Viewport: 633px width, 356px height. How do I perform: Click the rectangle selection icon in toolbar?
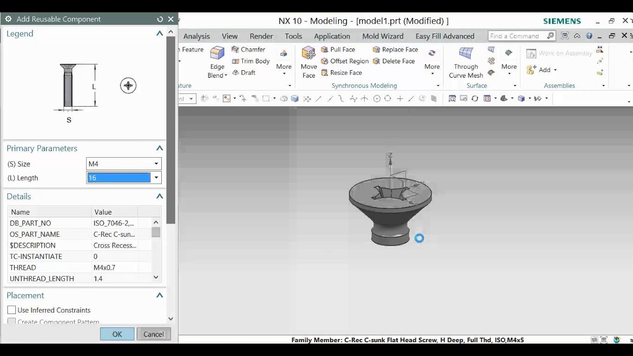pyautogui.click(x=266, y=98)
